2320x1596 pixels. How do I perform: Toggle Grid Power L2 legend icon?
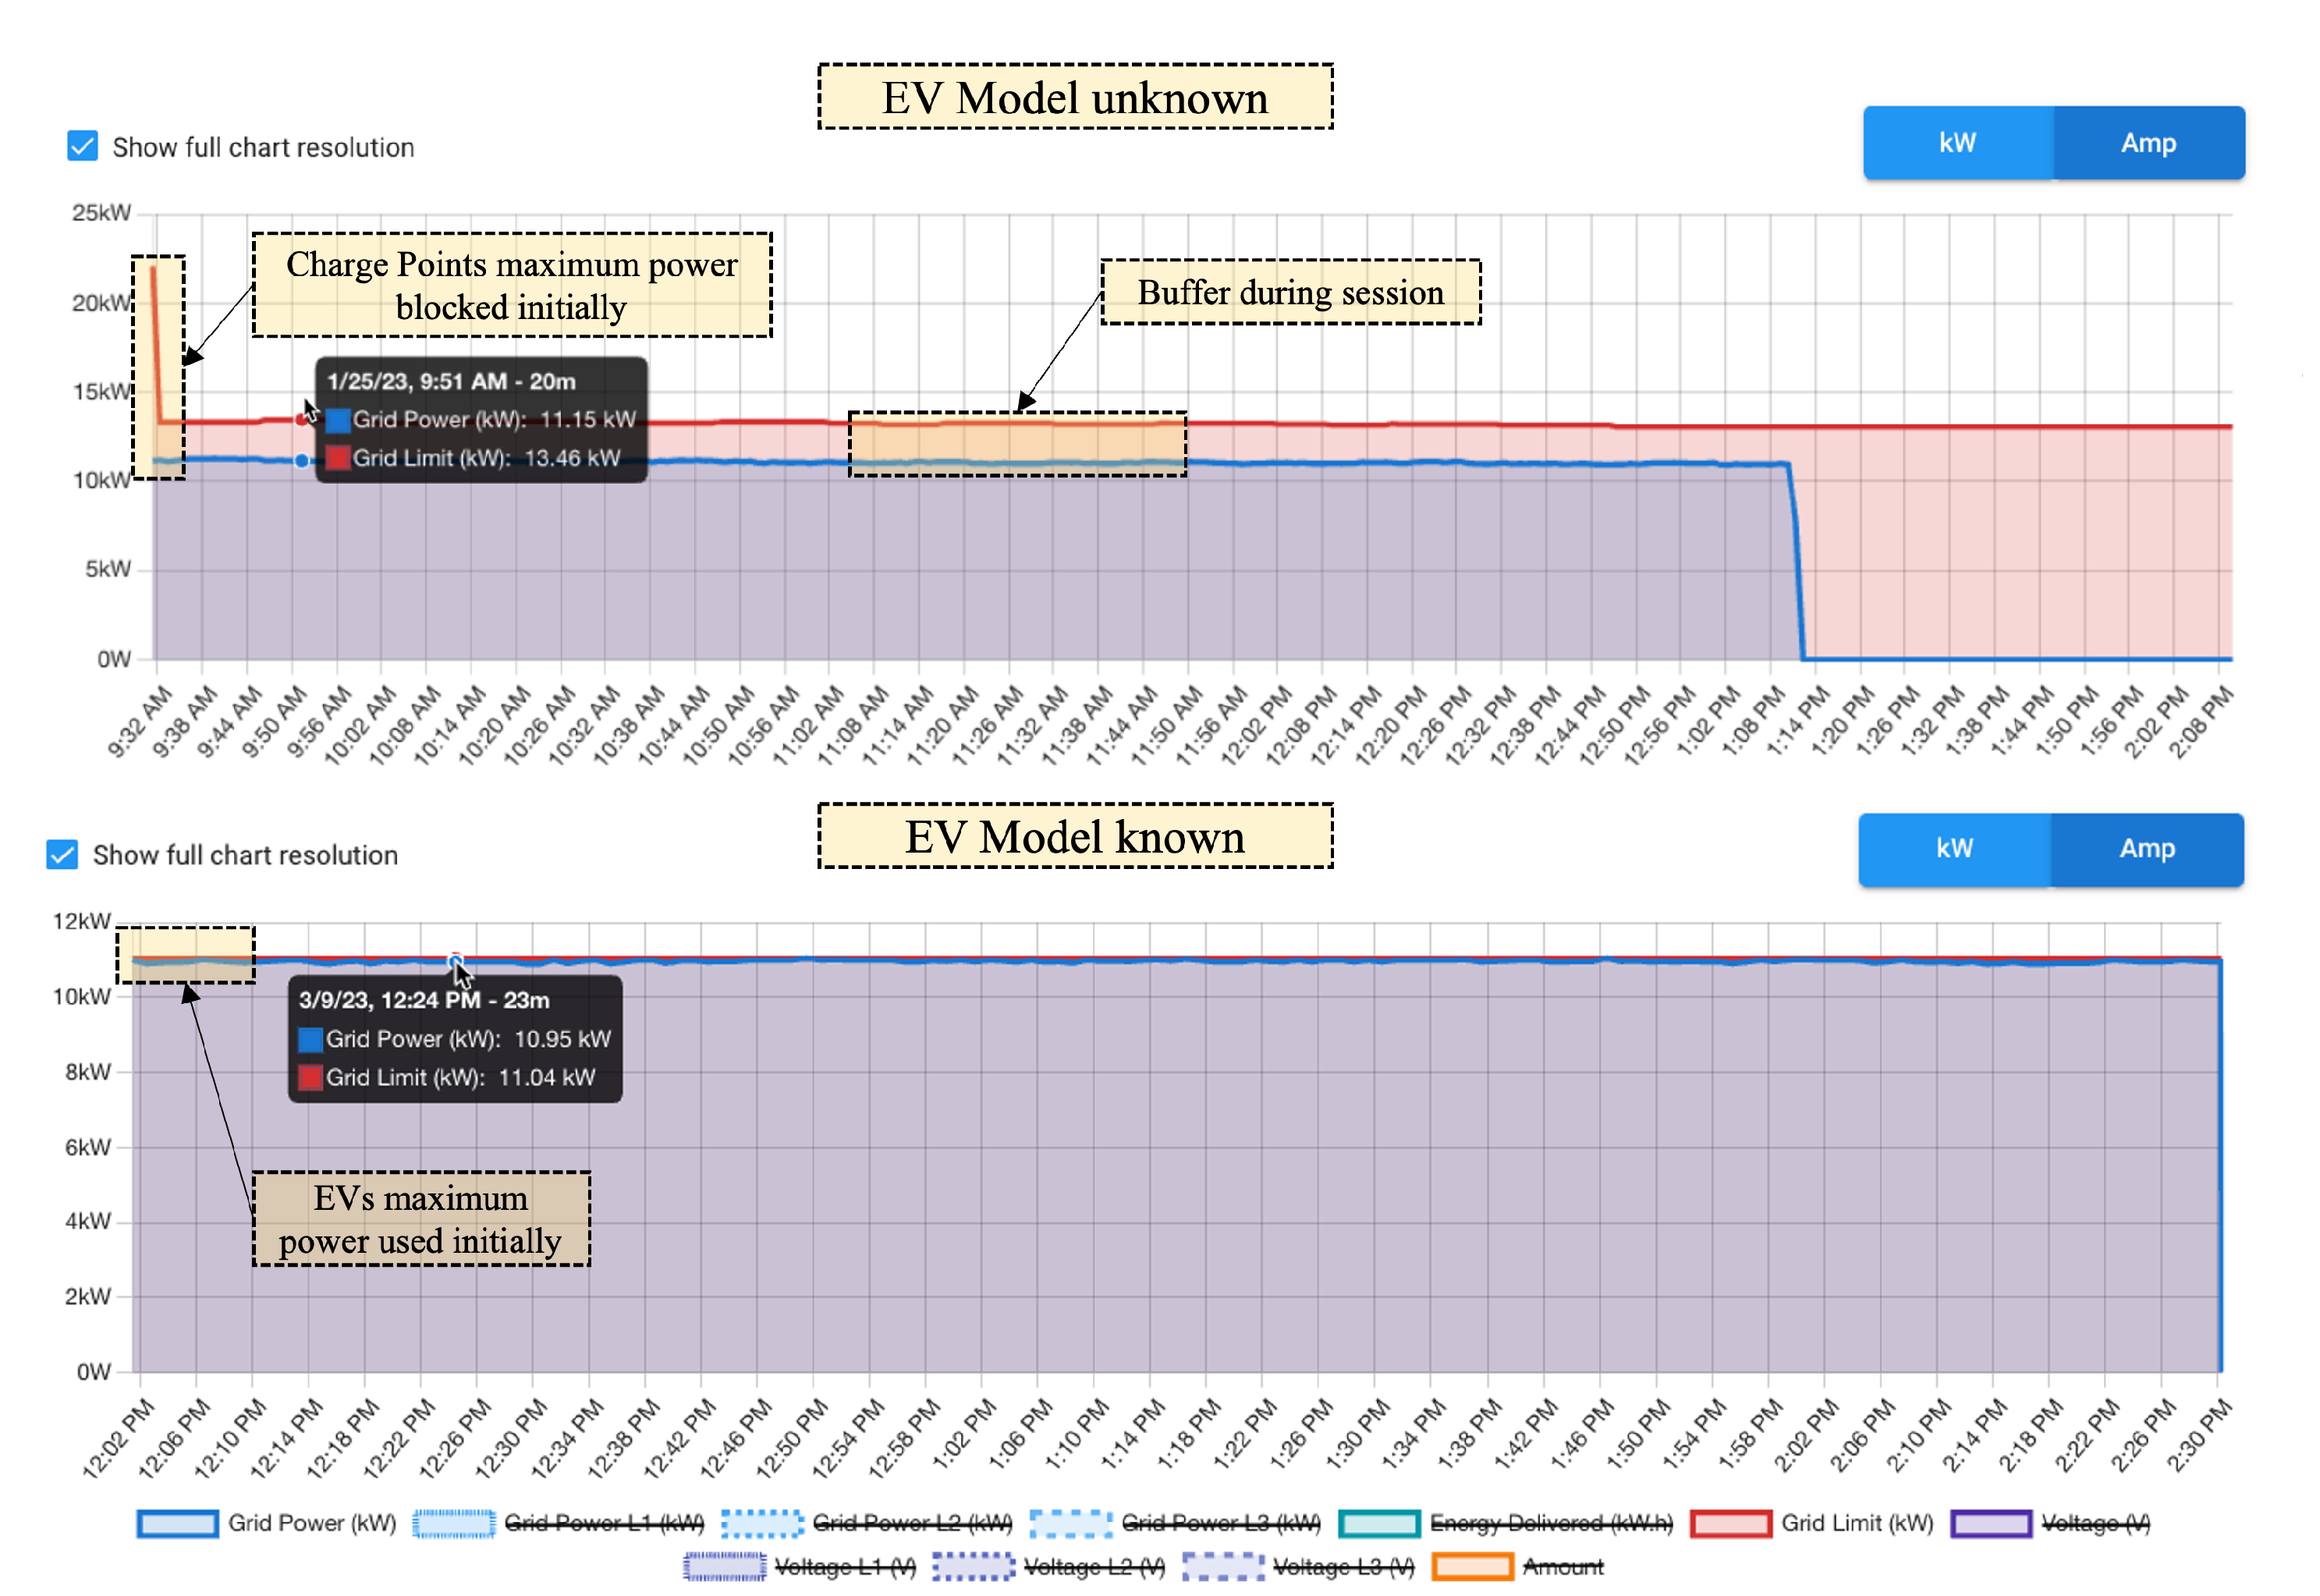tap(763, 1525)
